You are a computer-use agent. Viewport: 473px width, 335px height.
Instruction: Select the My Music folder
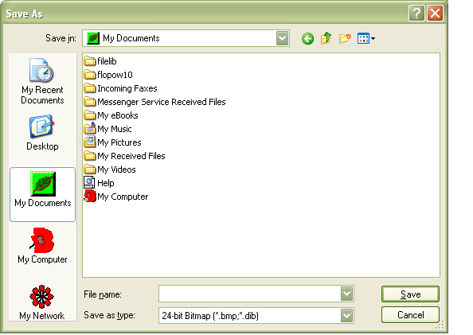(107, 129)
